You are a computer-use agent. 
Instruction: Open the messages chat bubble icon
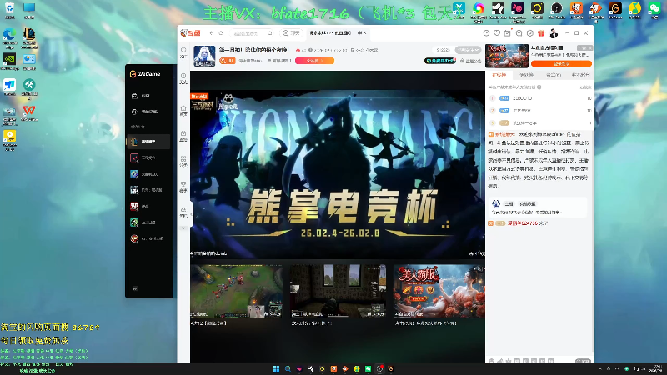[x=519, y=32]
